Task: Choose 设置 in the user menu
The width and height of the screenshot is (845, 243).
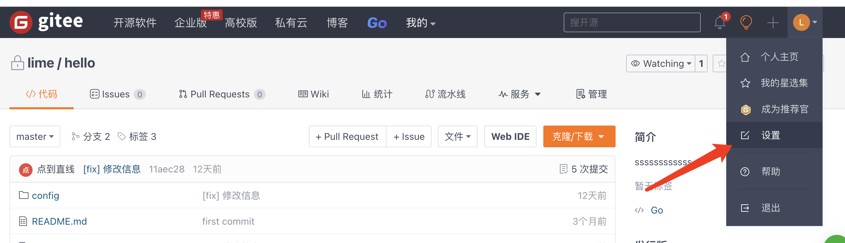Action: coord(774,135)
